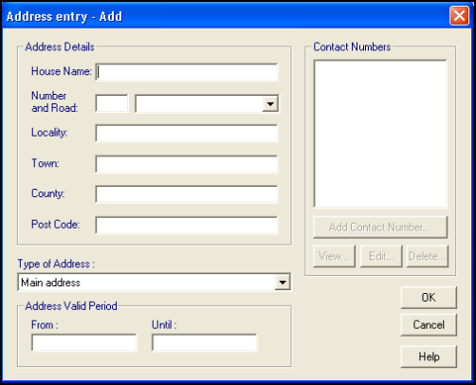
Task: Click the View contact button
Action: tap(334, 256)
